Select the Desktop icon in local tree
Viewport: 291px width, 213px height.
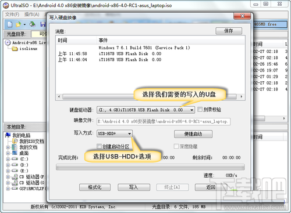pos(15,153)
